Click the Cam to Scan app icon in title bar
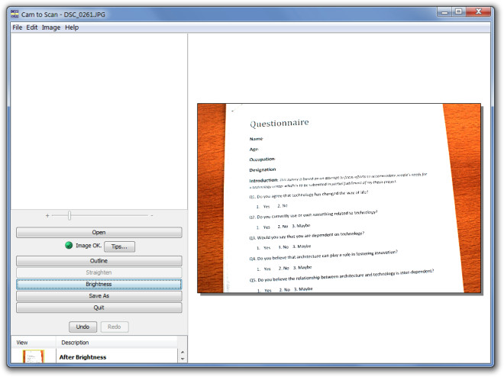Viewport: 504px width, 377px height. 15,14
